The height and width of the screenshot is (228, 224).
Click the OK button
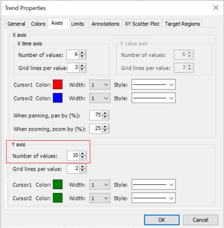[x=162, y=220]
